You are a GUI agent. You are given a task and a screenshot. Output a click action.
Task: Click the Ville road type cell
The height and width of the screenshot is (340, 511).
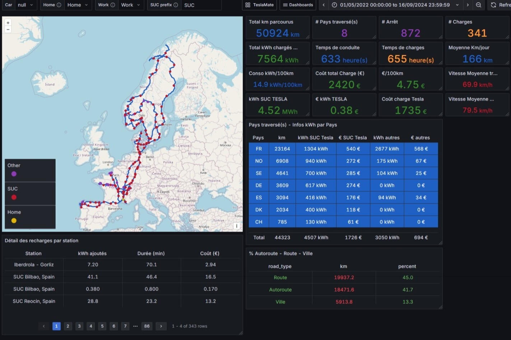coord(280,302)
